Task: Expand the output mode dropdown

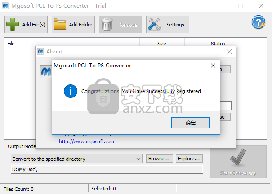Action: point(76,159)
